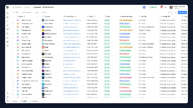Click the Alive company logo
This screenshot has width=193, height=108.
(43, 88)
